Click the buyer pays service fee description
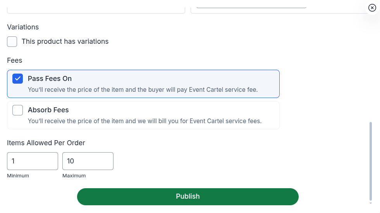 pos(143,90)
